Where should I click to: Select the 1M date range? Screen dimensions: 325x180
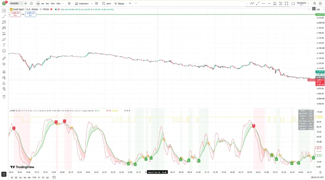pos(20,177)
